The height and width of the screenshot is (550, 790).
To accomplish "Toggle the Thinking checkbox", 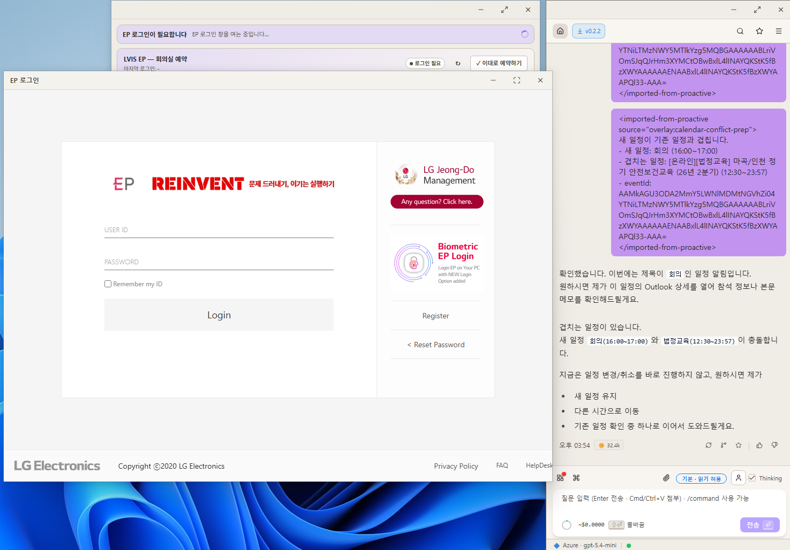I will click(x=753, y=478).
